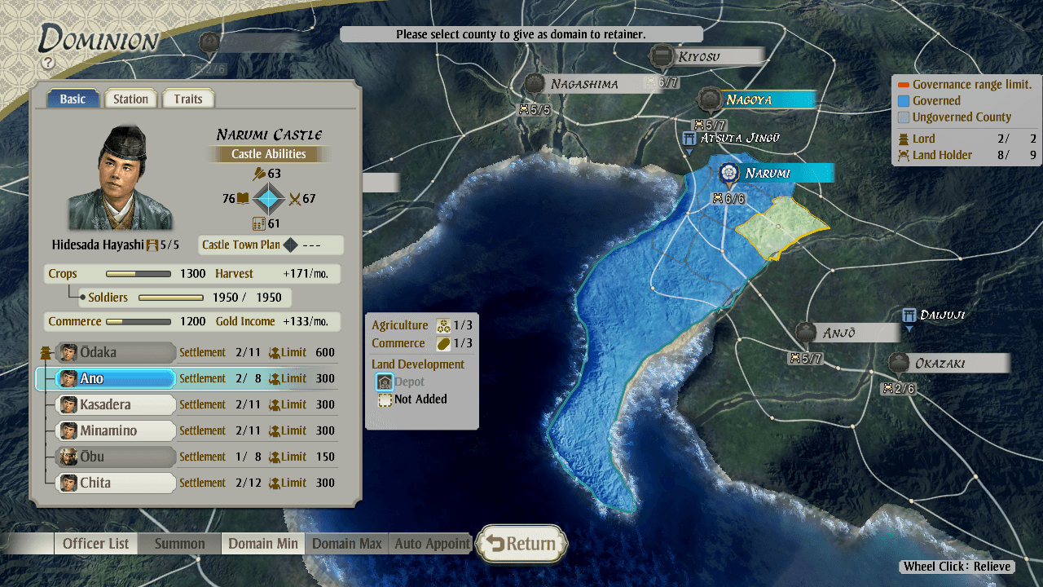Click the Nagoya castle marker icon
The image size is (1043, 587).
point(709,99)
